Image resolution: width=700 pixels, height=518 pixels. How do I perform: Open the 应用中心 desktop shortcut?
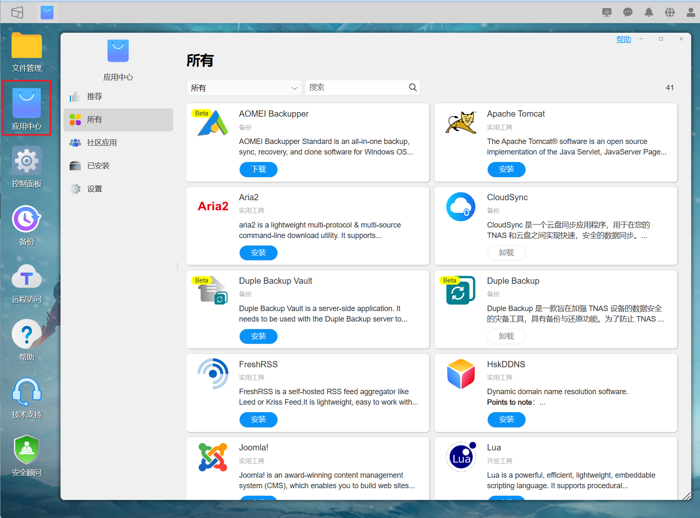tap(26, 103)
